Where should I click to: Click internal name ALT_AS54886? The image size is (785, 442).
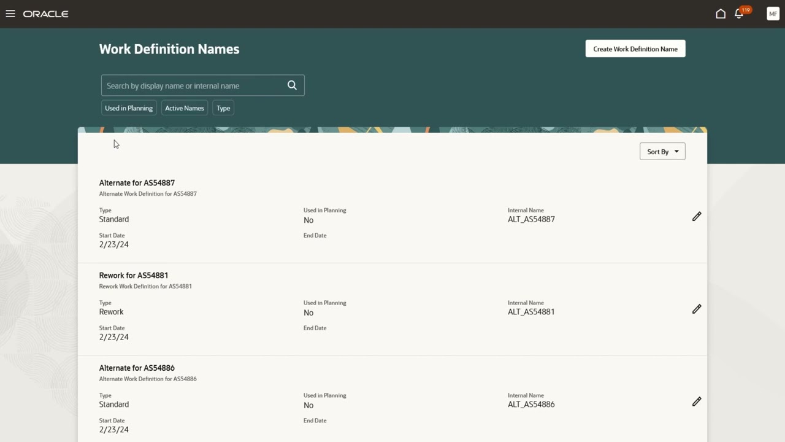click(x=531, y=405)
